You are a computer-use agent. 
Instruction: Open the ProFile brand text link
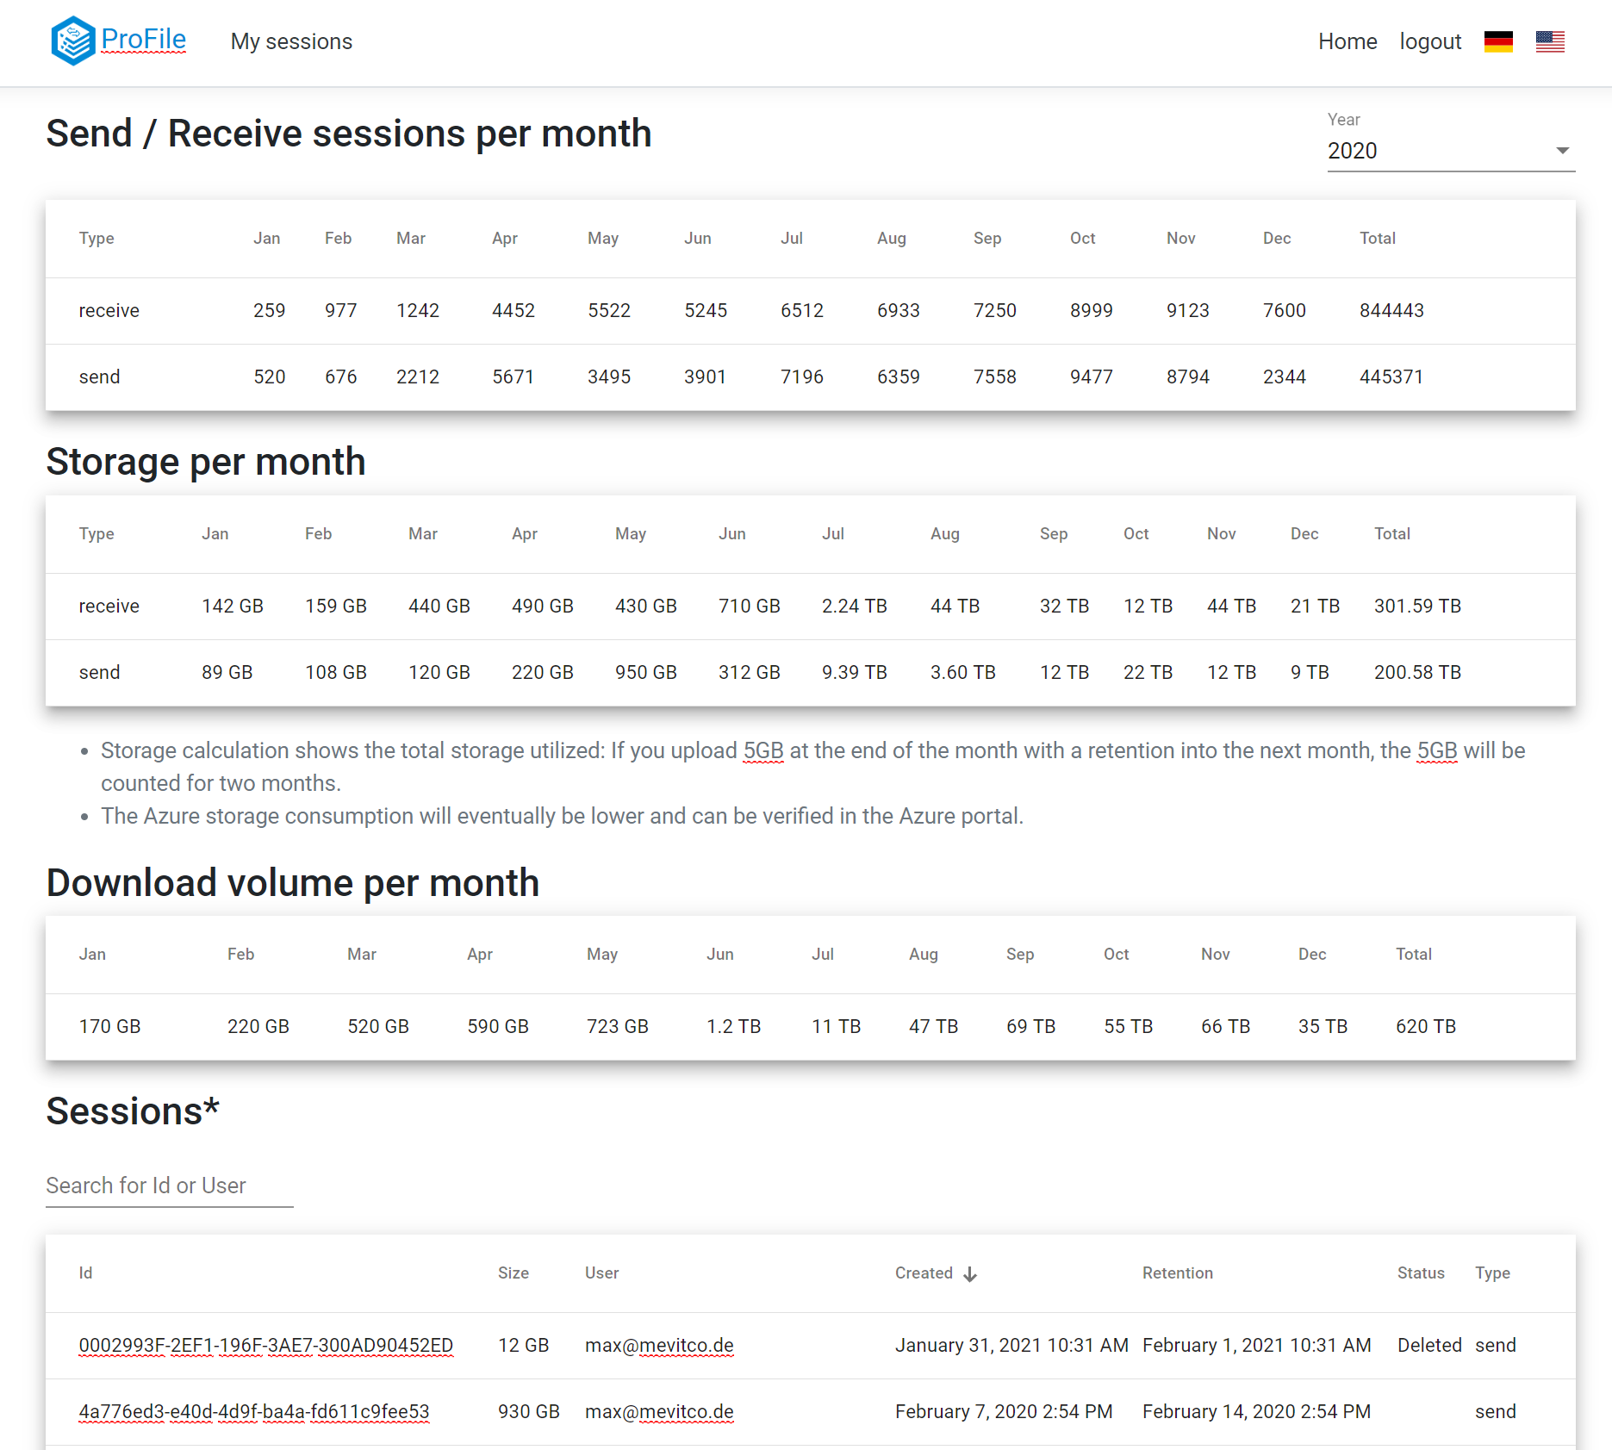pyautogui.click(x=143, y=39)
